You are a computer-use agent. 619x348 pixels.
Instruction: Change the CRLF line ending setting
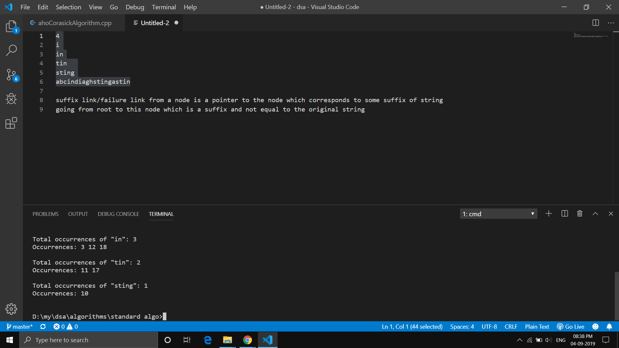pyautogui.click(x=511, y=326)
